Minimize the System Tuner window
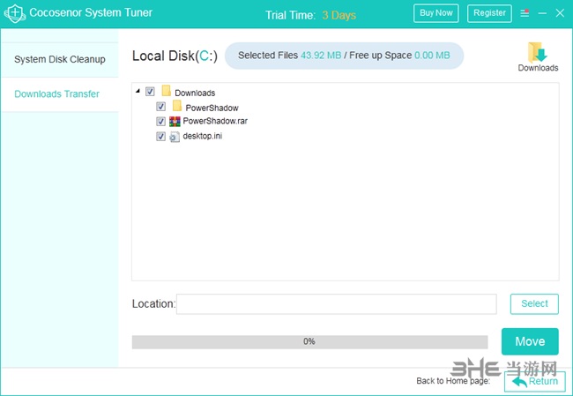Viewport: 573px width, 396px height. 542,13
